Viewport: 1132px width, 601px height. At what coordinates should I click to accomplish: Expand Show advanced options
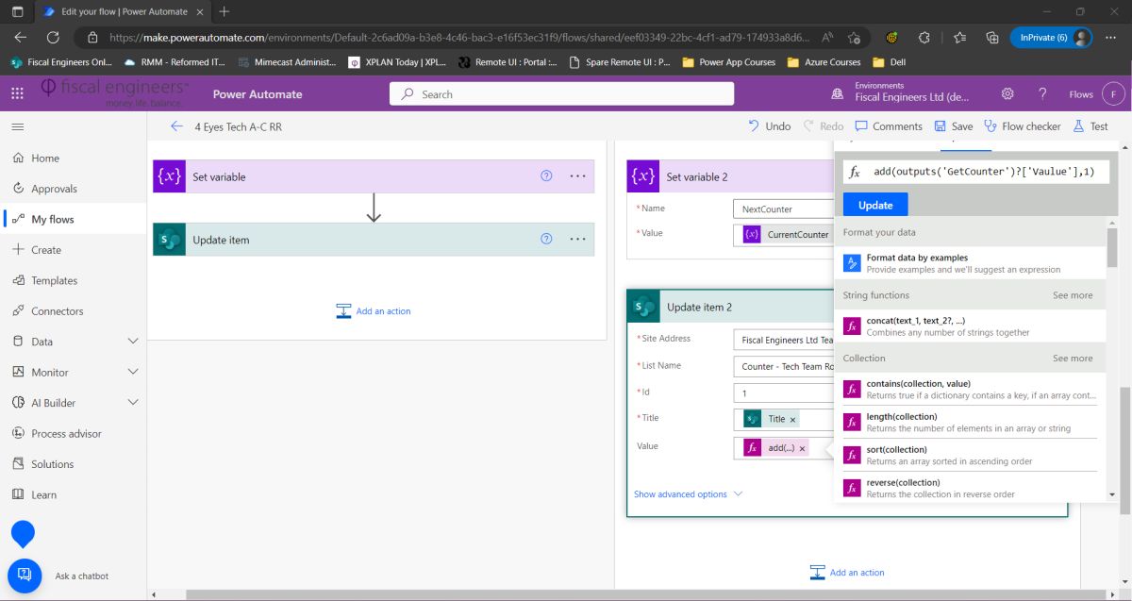tap(688, 493)
